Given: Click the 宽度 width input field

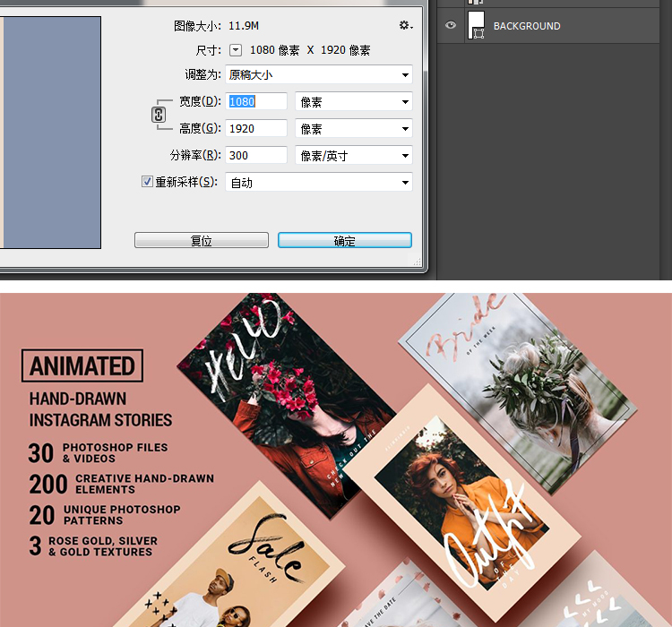Looking at the screenshot, I should click(x=256, y=102).
